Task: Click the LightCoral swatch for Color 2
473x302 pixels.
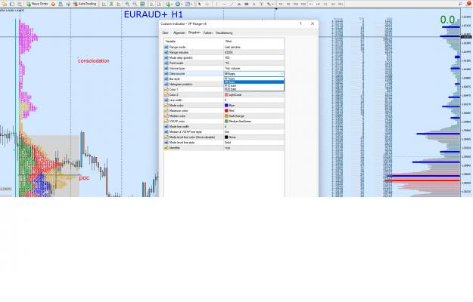Action: 226,94
